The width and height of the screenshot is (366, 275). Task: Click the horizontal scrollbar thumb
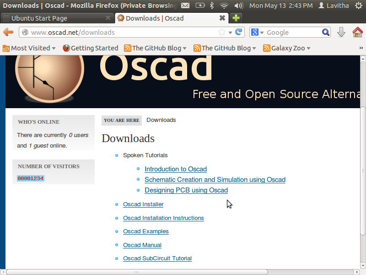pos(137,272)
